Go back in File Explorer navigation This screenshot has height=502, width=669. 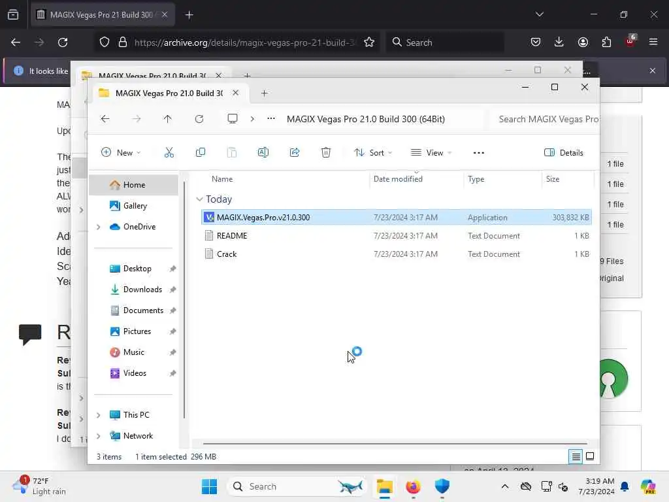pyautogui.click(x=105, y=119)
